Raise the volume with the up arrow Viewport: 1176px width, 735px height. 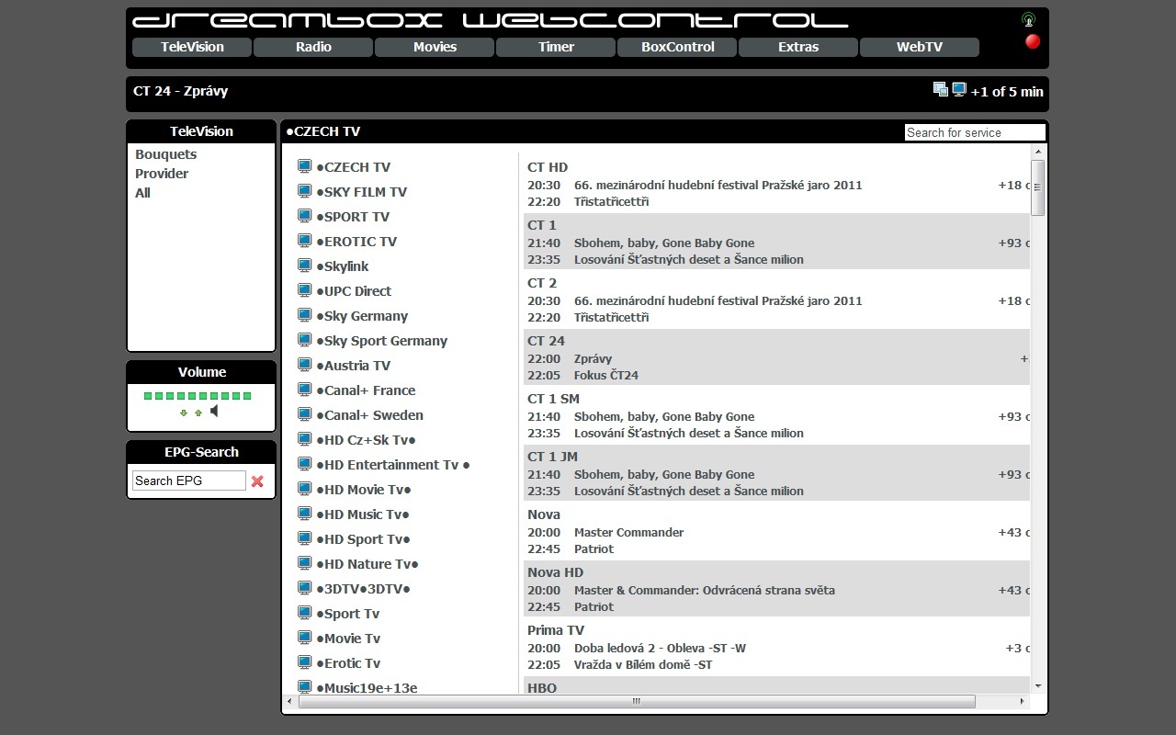coord(198,413)
